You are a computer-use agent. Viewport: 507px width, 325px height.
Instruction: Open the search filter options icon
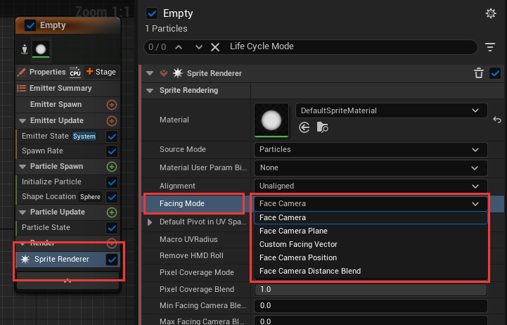[491, 47]
